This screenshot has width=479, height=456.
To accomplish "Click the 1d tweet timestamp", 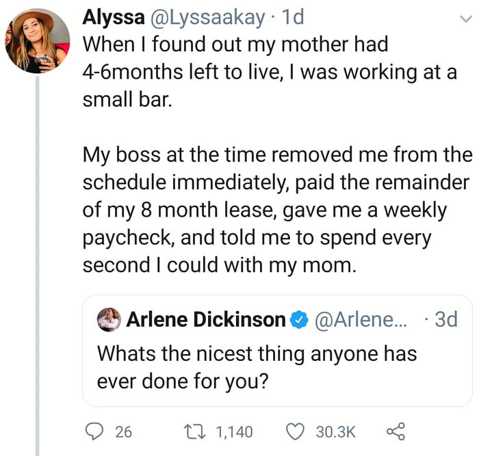I will [288, 18].
